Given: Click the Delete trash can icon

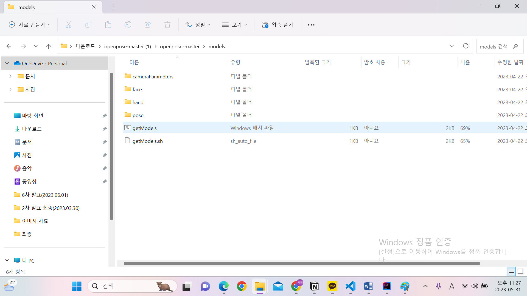Looking at the screenshot, I should tap(167, 25).
